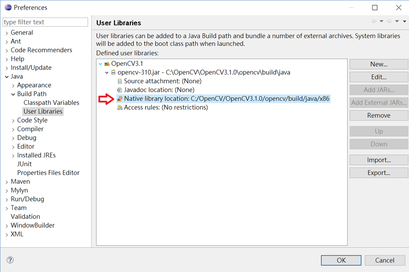Expand the Editor node
Viewport: 409px width, 272px height.
point(13,147)
